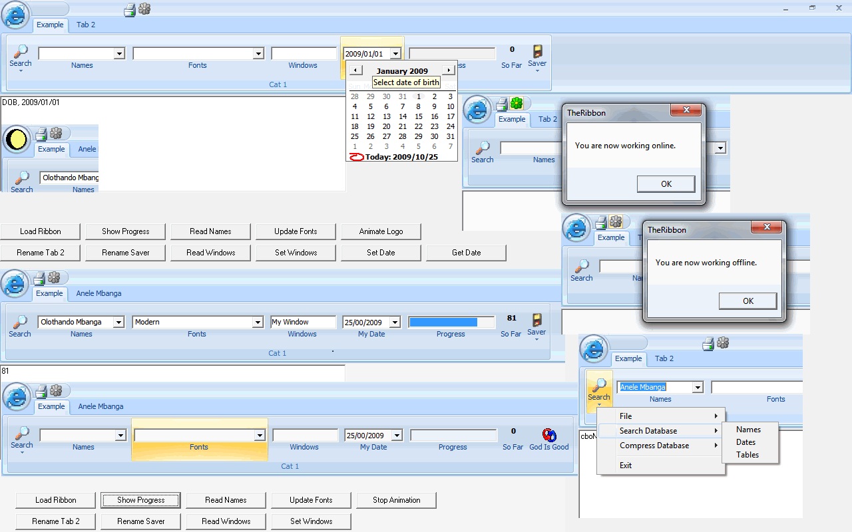The image size is (852, 532).
Task: Select Exit from the Search context menu
Action: (x=626, y=465)
